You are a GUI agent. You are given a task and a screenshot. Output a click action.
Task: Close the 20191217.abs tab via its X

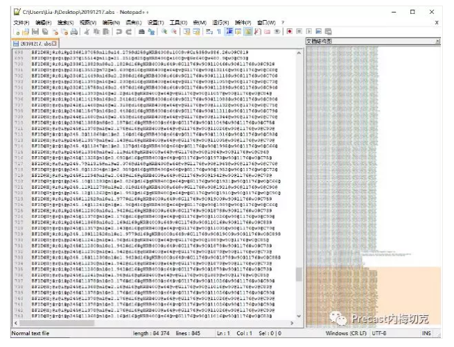[x=55, y=44]
